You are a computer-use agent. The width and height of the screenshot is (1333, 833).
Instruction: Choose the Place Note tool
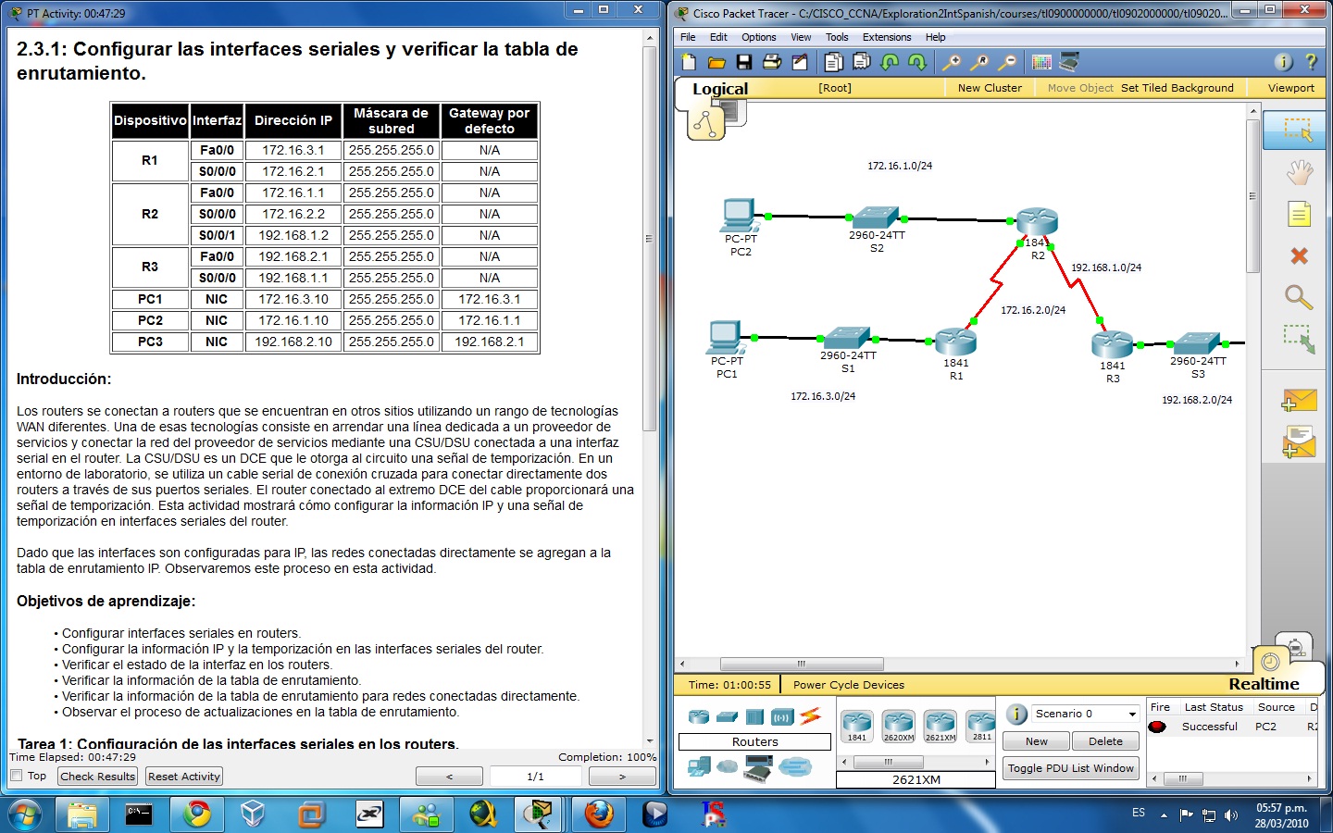click(x=1299, y=214)
